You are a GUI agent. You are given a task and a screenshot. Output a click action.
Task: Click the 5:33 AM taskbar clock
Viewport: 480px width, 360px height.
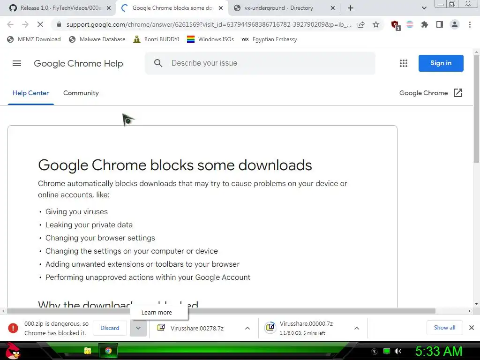(x=439, y=351)
